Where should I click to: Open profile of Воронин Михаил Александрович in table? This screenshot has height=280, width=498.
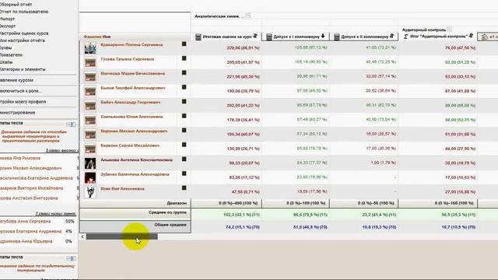134,131
